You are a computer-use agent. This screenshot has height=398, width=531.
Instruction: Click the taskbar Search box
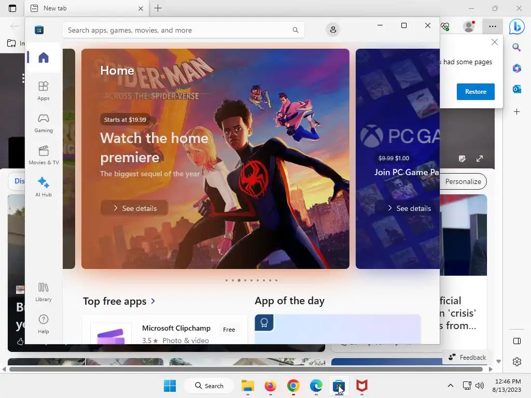(x=209, y=386)
